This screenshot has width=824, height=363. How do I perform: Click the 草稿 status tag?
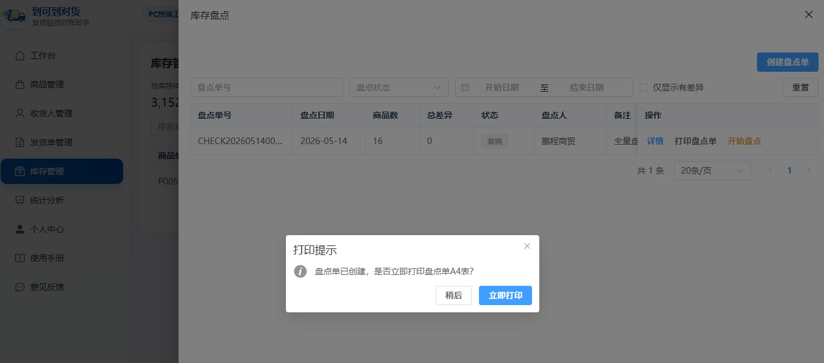pyautogui.click(x=495, y=141)
